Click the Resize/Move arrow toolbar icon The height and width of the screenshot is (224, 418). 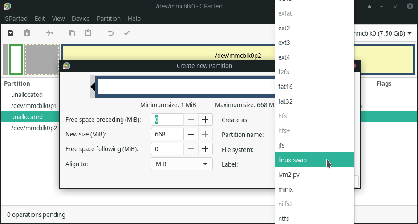[x=49, y=33]
